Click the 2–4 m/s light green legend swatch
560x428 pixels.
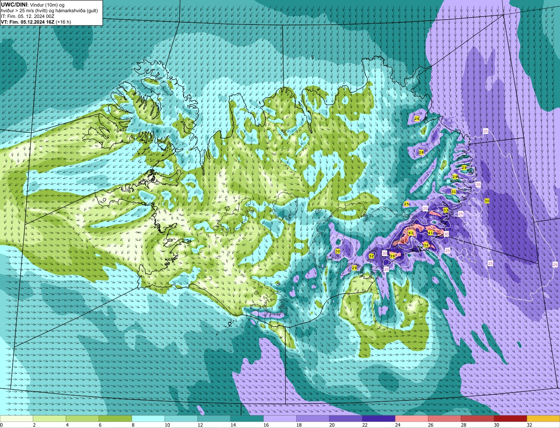click(49, 419)
